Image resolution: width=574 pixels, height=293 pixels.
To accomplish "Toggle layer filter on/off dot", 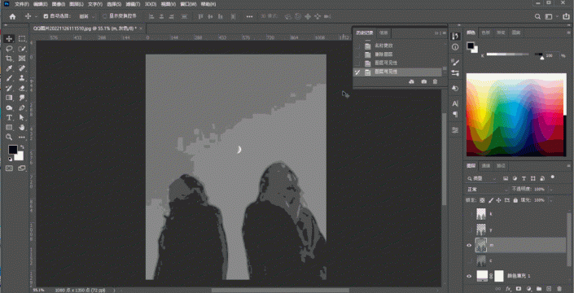I will (x=552, y=177).
